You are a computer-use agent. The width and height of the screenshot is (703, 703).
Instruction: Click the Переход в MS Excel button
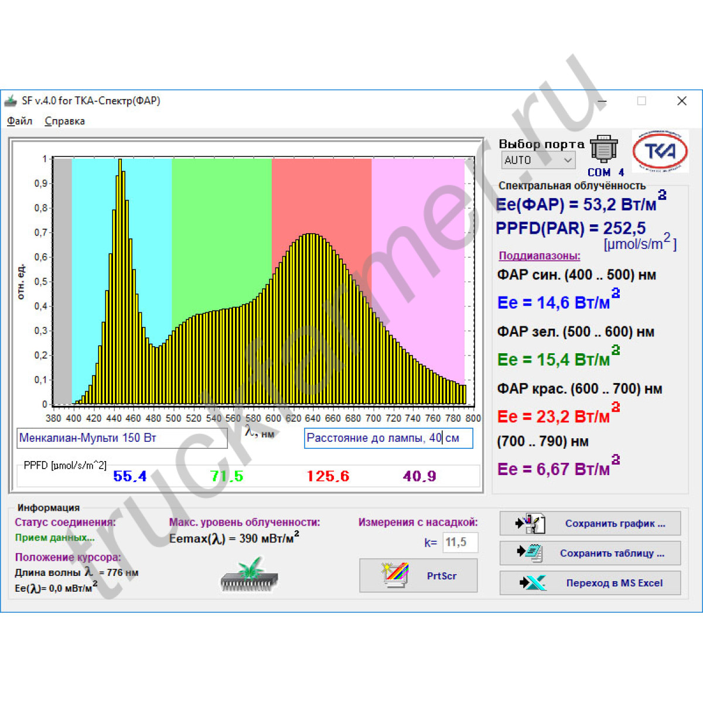590,583
